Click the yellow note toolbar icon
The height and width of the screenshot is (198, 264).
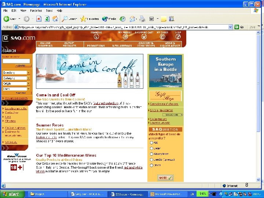point(164,19)
